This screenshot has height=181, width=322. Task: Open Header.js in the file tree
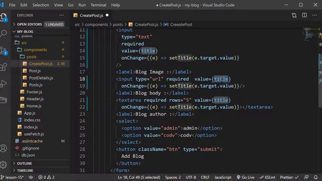click(x=35, y=99)
